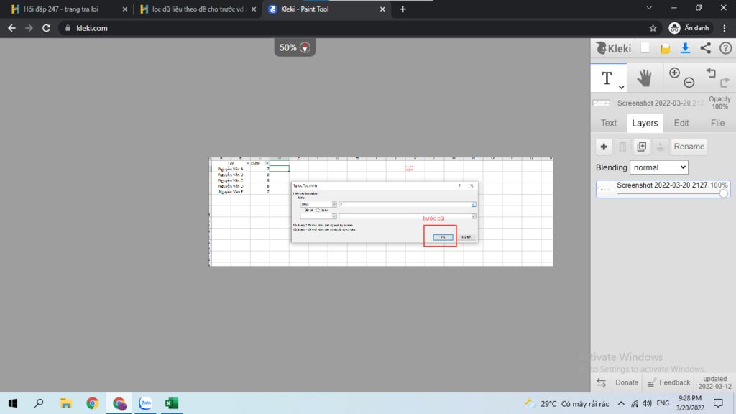Open the notification center icon

pos(718,403)
